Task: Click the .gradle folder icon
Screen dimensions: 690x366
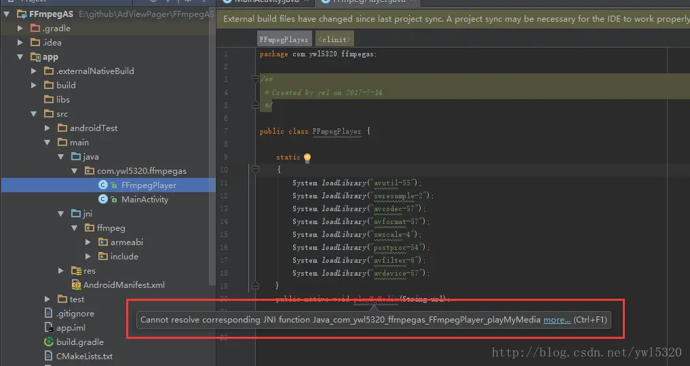Action: pyautogui.click(x=35, y=29)
